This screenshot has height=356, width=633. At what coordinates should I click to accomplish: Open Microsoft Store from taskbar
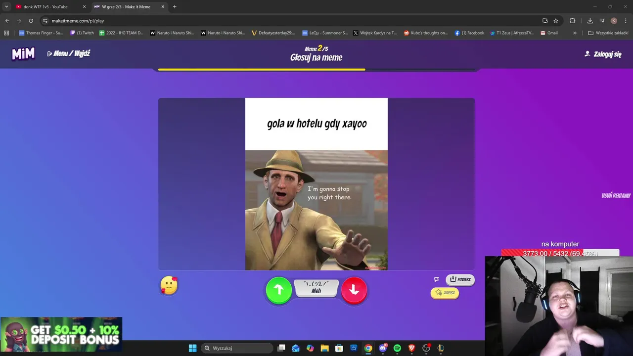(339, 348)
